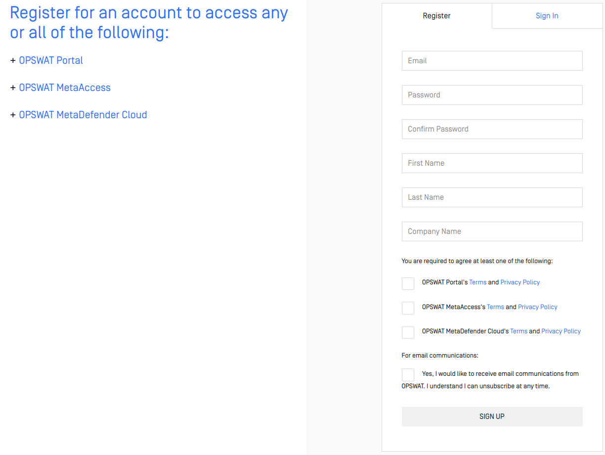Focus the Company Name field
This screenshot has width=605, height=455.
tap(492, 231)
